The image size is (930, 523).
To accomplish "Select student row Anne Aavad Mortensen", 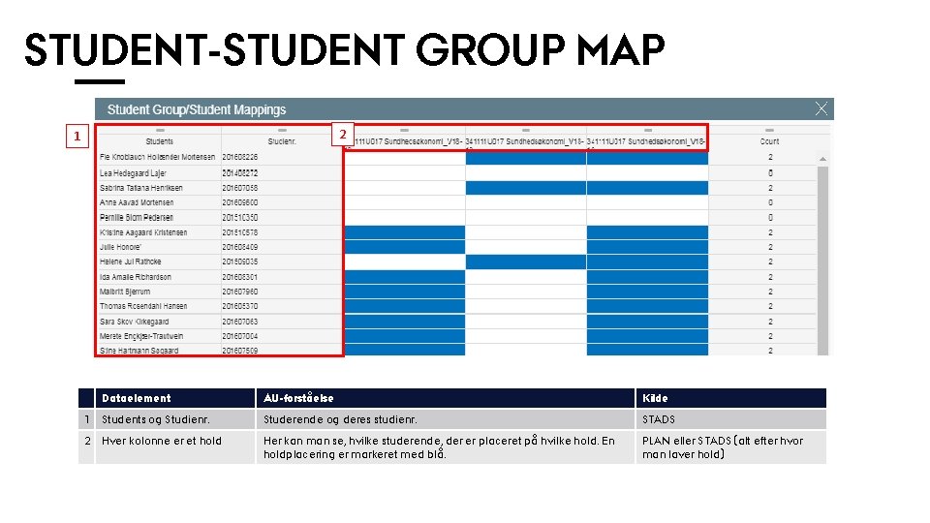I will (x=137, y=202).
